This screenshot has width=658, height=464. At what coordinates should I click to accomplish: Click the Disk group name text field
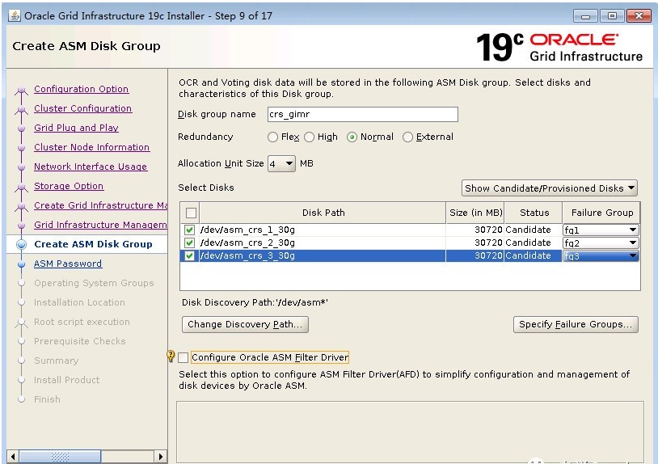[361, 115]
